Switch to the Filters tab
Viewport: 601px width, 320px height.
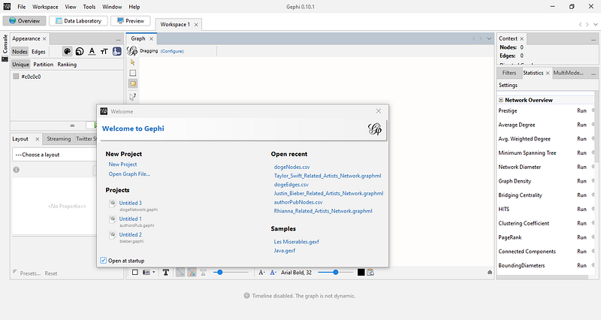(509, 73)
